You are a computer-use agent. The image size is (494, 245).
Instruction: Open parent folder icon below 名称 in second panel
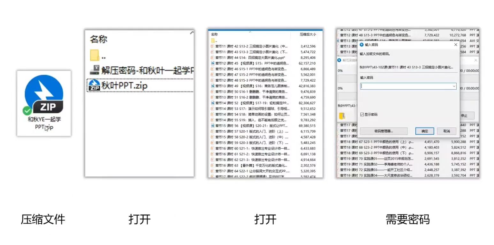click(95, 56)
